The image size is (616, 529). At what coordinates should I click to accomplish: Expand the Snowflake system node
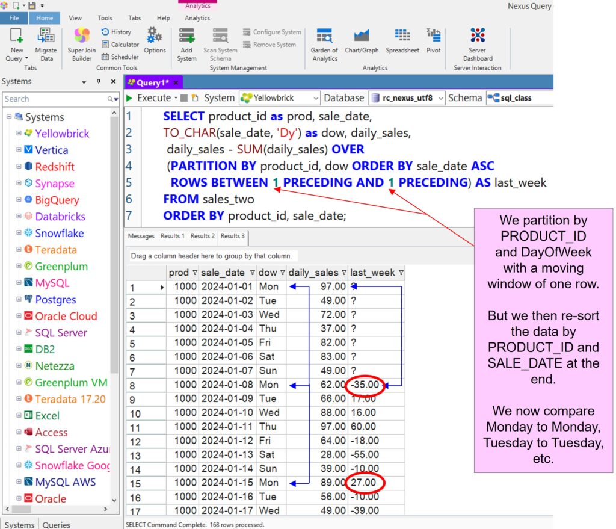click(19, 233)
